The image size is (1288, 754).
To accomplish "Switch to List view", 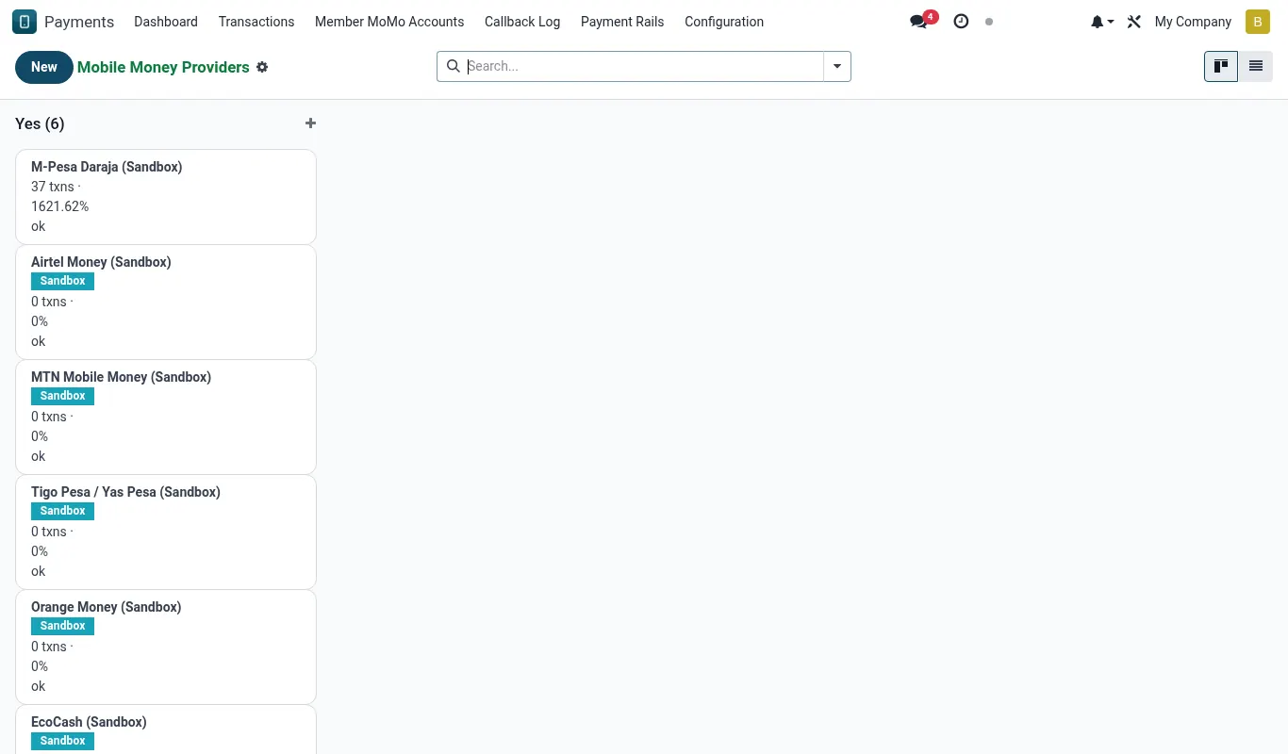I will 1256,66.
